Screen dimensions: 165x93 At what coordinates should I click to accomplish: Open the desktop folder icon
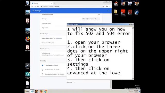coord(116,12)
